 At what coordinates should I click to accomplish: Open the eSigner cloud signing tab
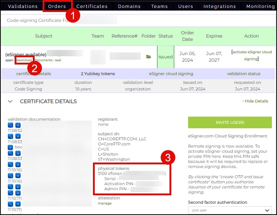point(171,74)
